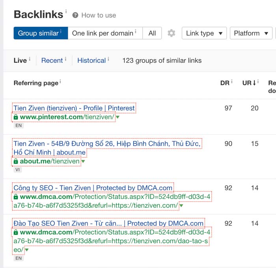Select the All links mode

[152, 33]
